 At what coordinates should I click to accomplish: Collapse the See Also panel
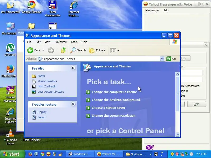coord(73,68)
